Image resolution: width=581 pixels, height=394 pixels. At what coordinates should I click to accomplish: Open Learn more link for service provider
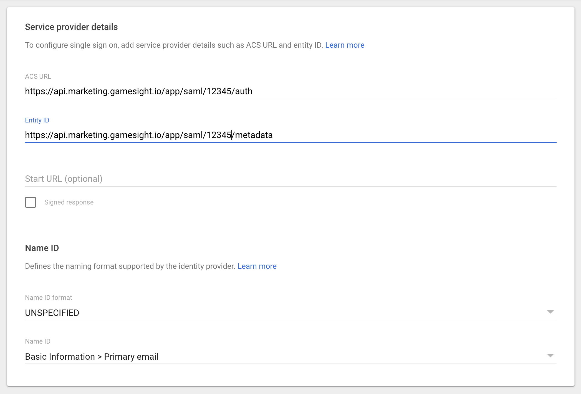click(345, 45)
